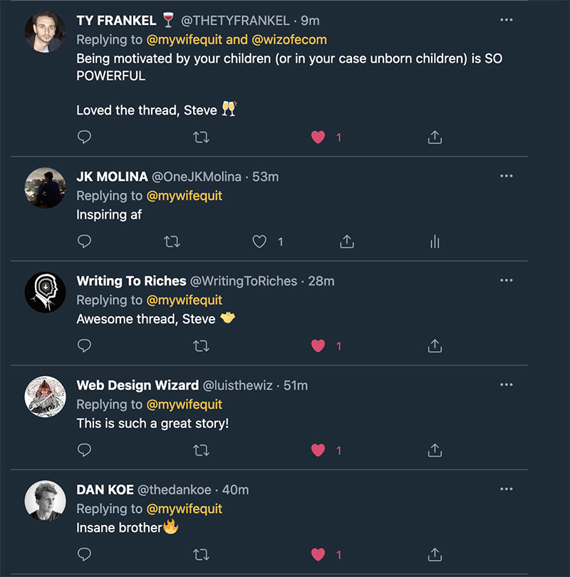Share Dan Koe's reply

434,553
